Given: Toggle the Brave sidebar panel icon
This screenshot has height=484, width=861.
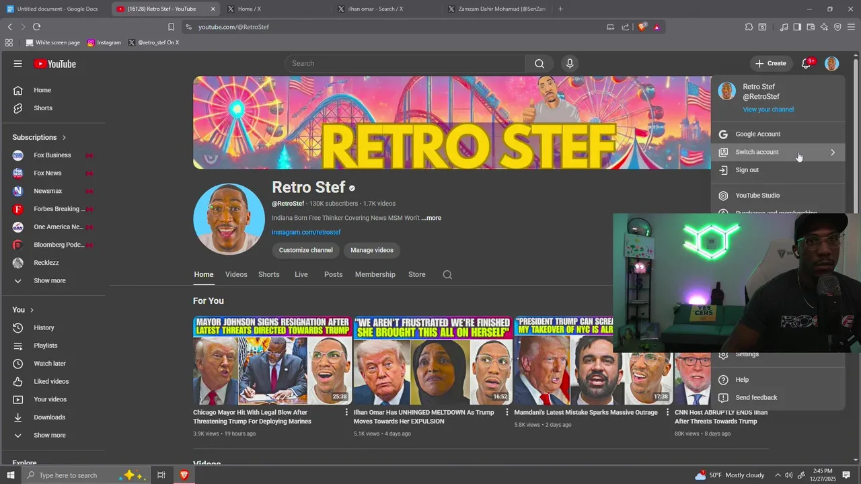Looking at the screenshot, I should click(x=797, y=27).
